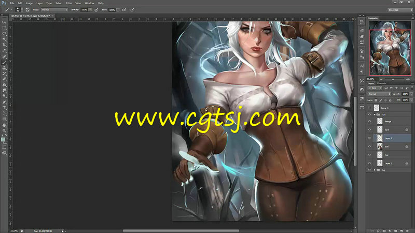
Task: Toggle lock transparent pixels icon
Action: coord(376,100)
